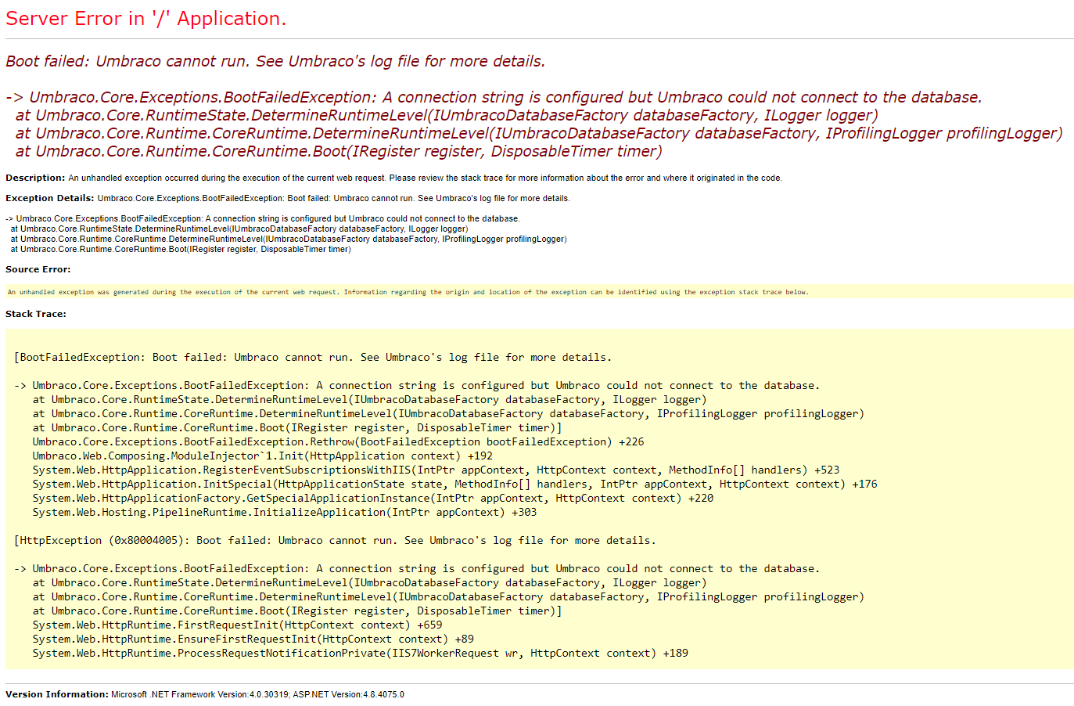The height and width of the screenshot is (706, 1074).
Task: Click the "GetSpecialApplicationInstance ... +220" stack line
Action: (x=372, y=498)
